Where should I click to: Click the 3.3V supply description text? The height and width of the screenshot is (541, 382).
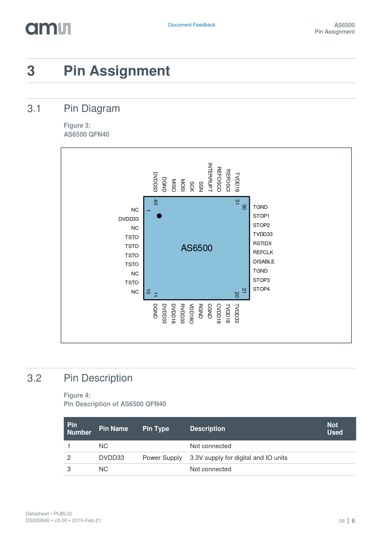pyautogui.click(x=238, y=458)
